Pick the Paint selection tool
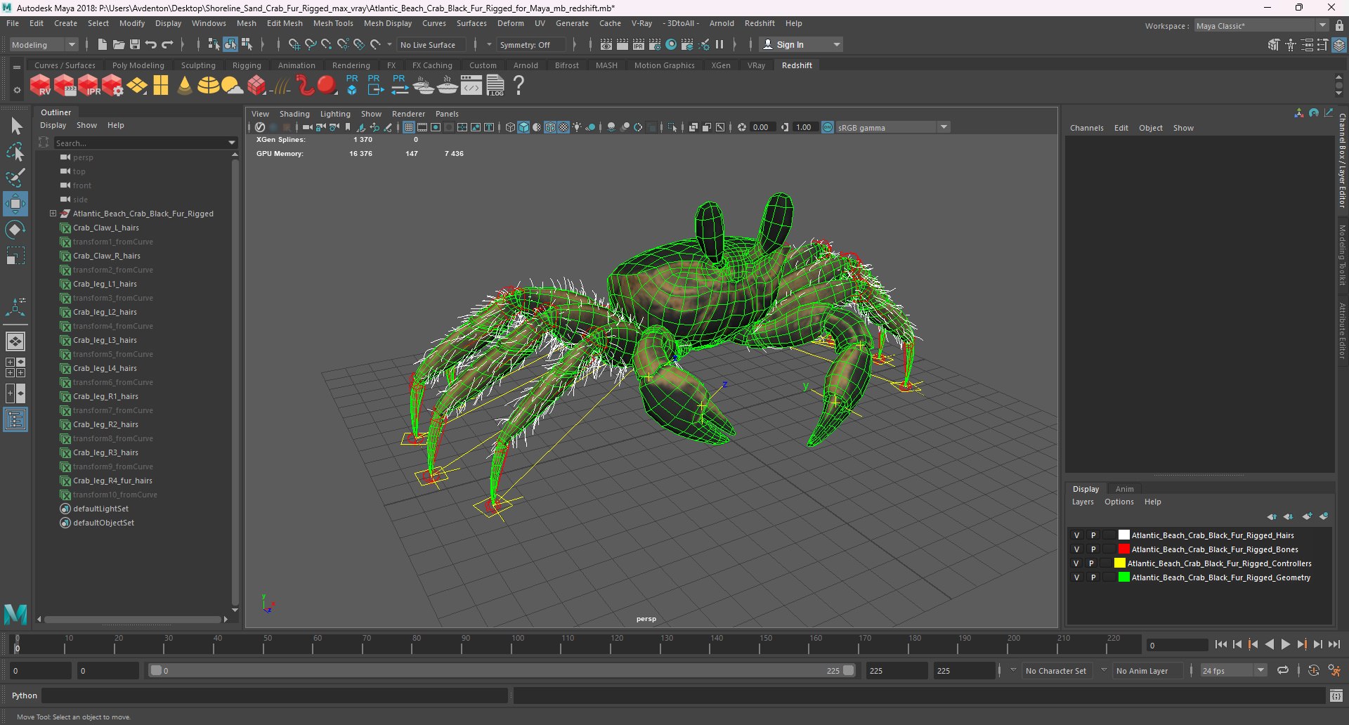 pyautogui.click(x=15, y=177)
